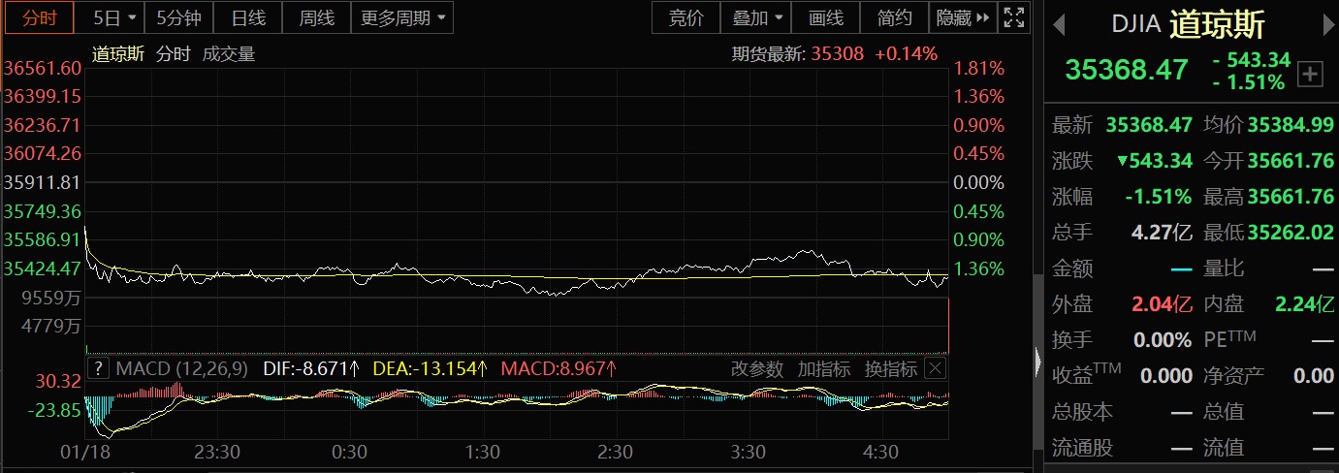This screenshot has width=1339, height=473.
Task: Select the 周线 weekly chart tab
Action: point(316,17)
